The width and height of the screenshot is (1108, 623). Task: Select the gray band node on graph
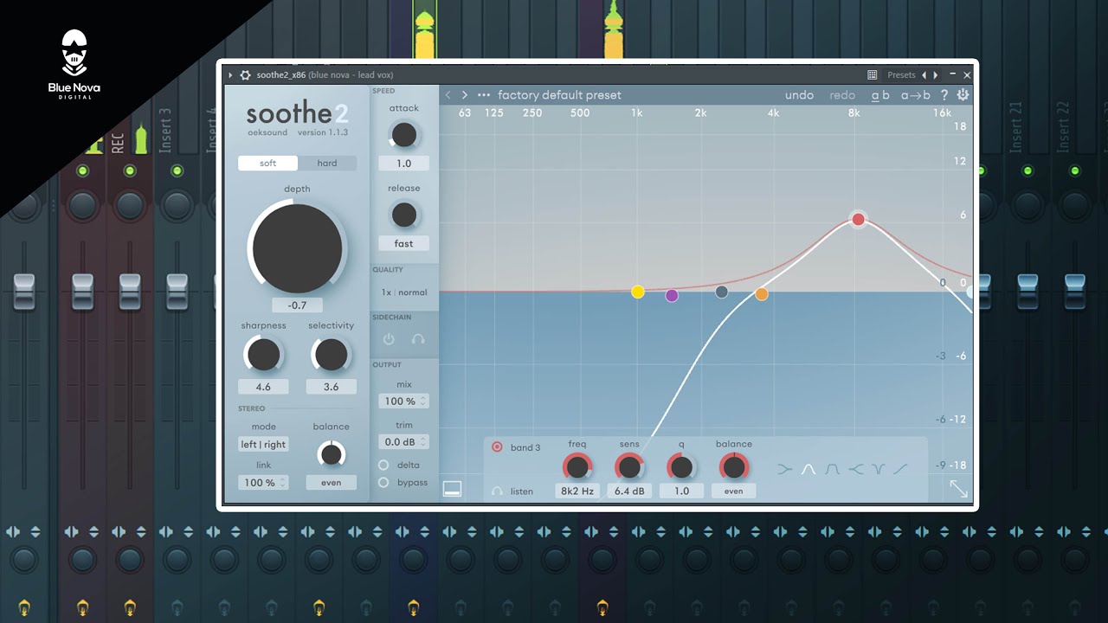(x=722, y=292)
